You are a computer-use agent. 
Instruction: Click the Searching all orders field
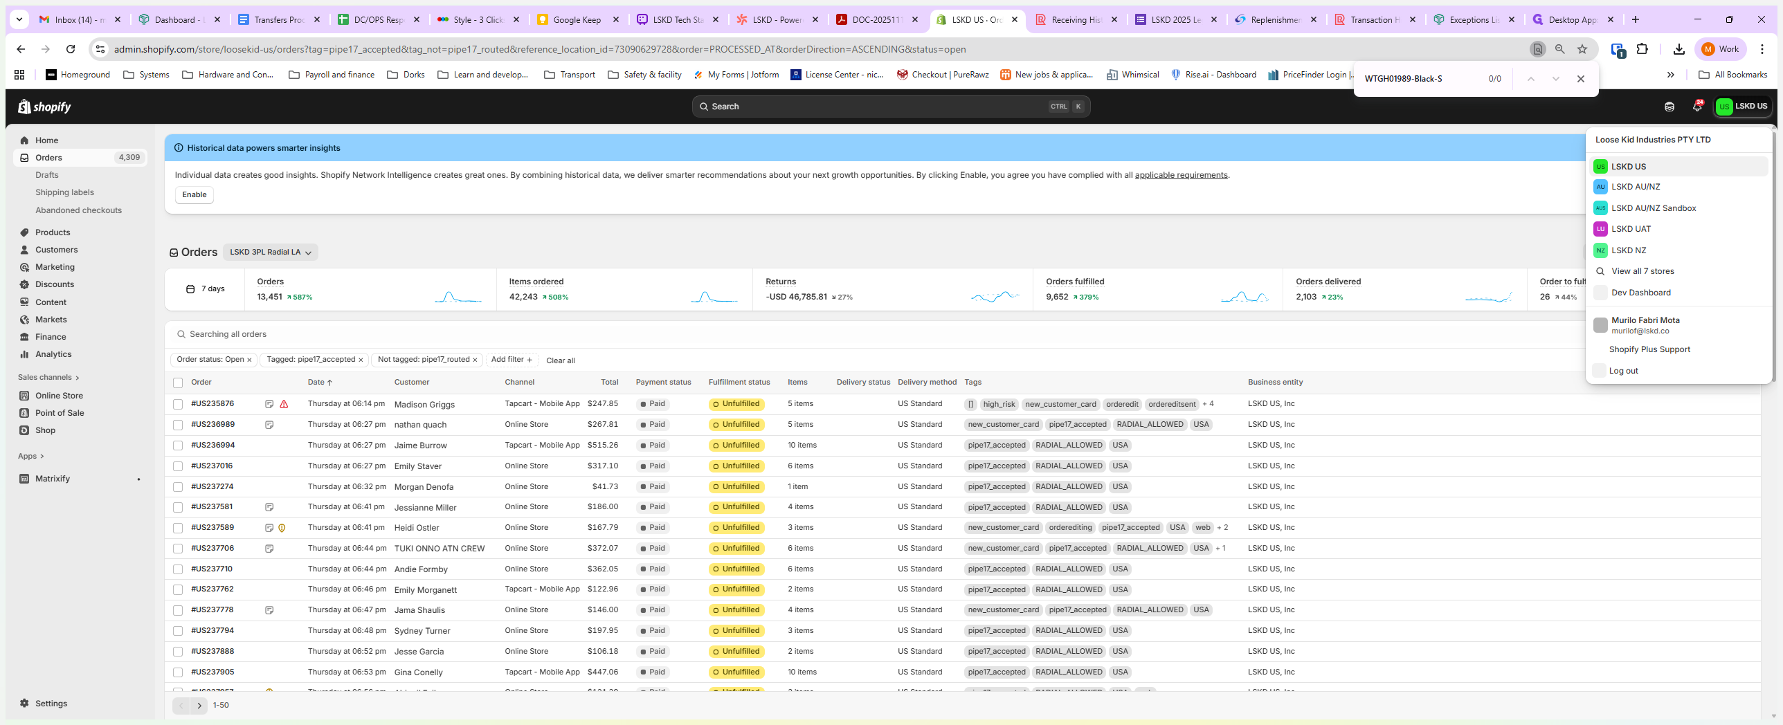click(228, 334)
